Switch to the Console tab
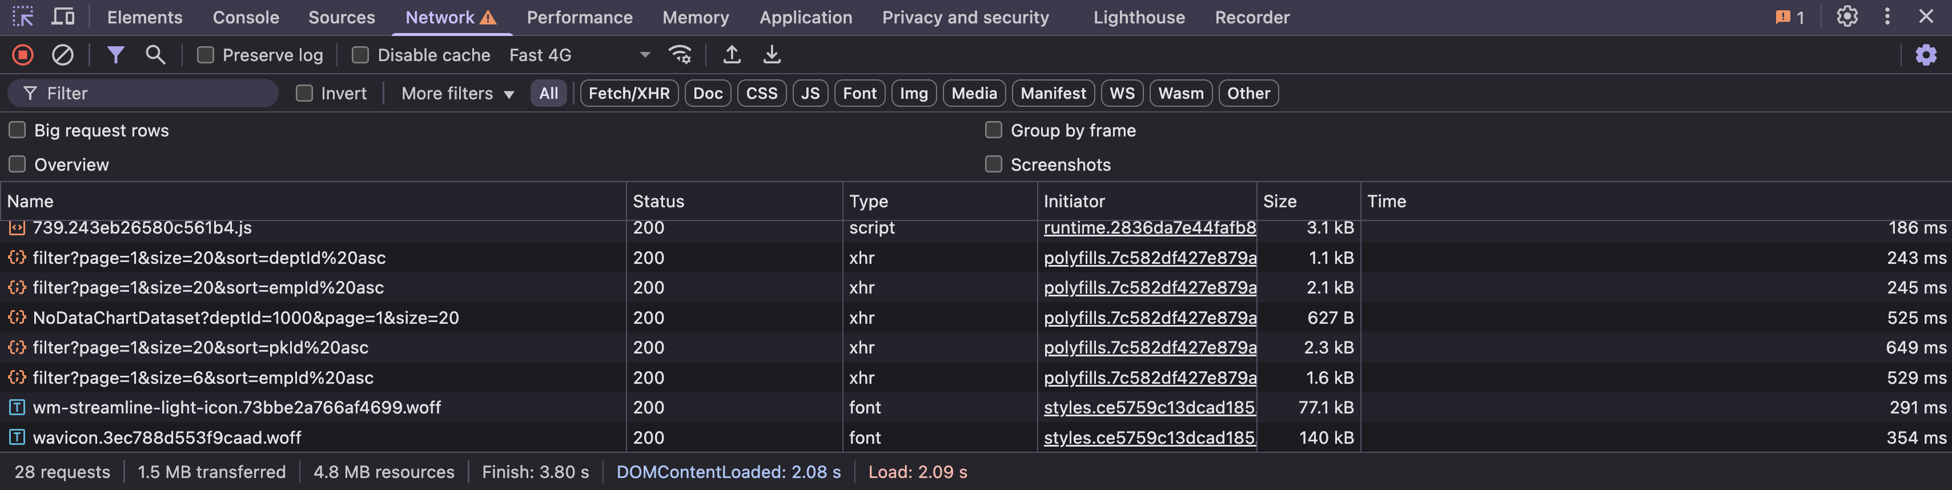Screen dimensions: 1952x490 click(x=246, y=18)
